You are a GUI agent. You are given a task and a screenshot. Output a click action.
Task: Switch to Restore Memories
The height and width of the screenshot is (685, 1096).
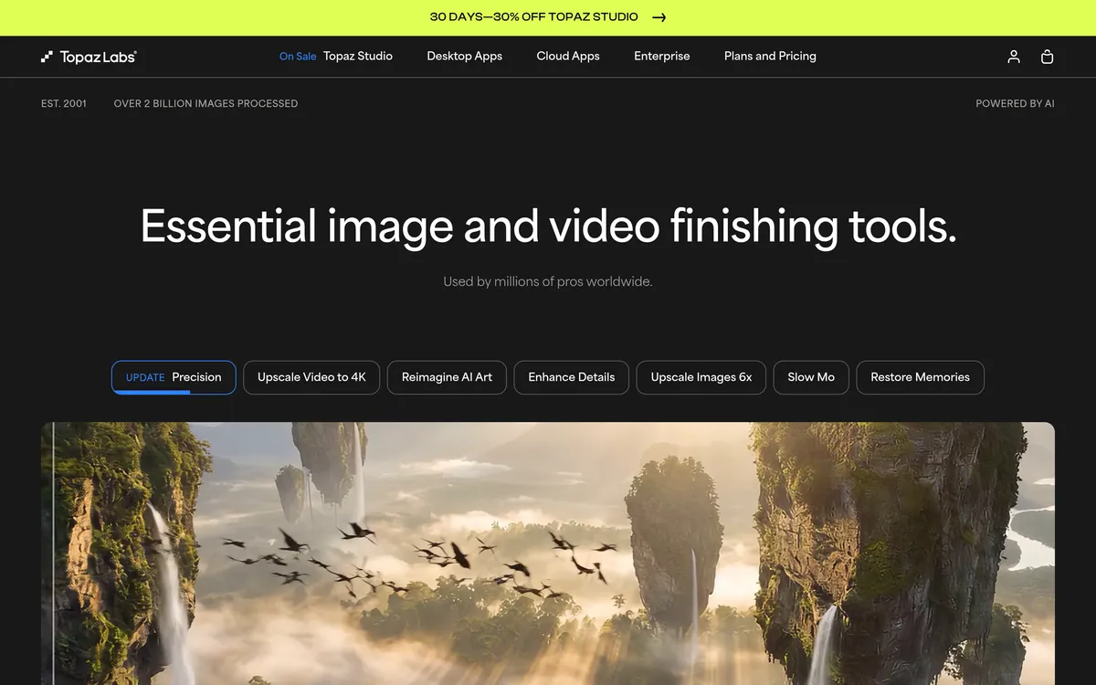pos(920,377)
